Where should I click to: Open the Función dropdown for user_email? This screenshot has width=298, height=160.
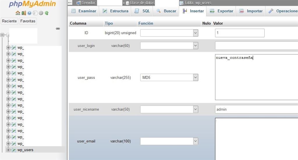click(x=169, y=141)
